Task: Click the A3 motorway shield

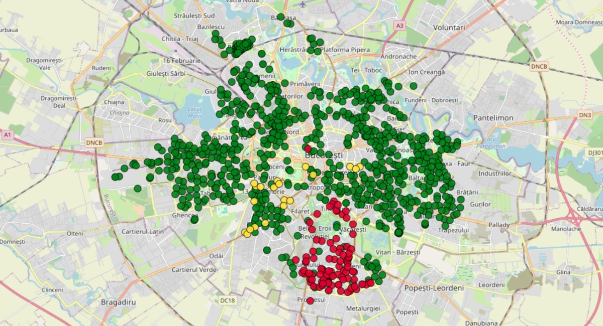Action: click(399, 25)
